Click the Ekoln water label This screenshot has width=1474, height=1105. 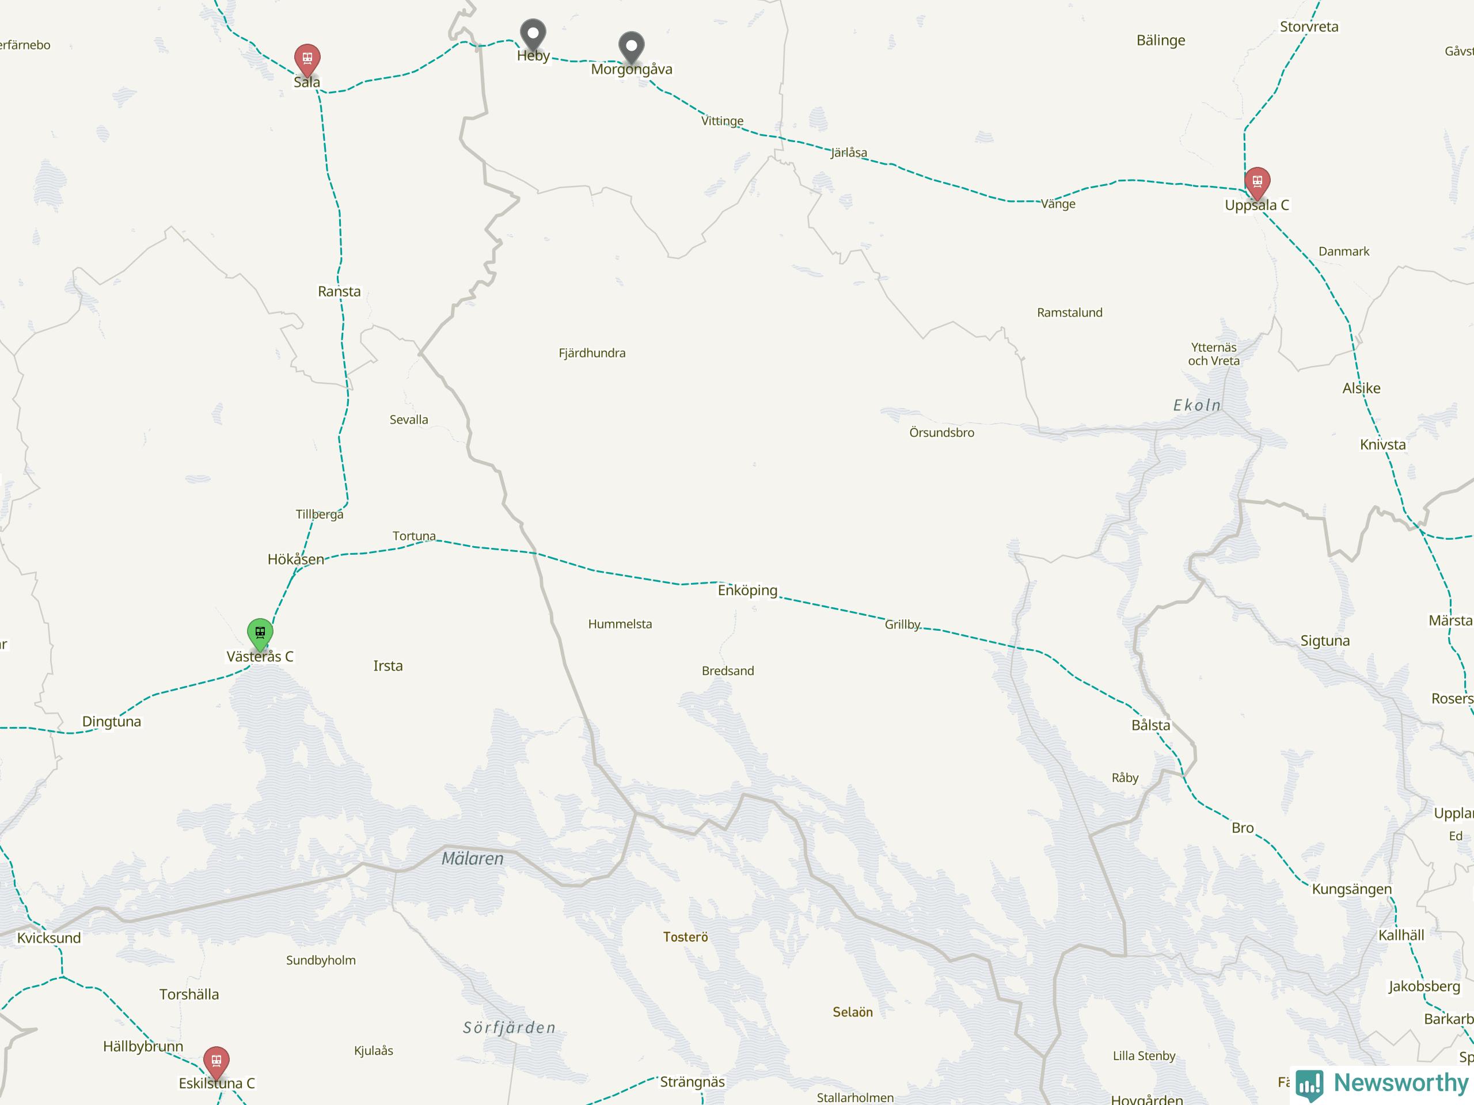[x=1197, y=405]
